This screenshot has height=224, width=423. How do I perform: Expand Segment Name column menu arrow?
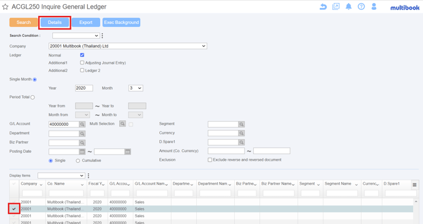coord(357,185)
